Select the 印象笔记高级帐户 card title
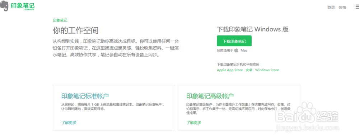The image size is (359, 140). point(210,96)
